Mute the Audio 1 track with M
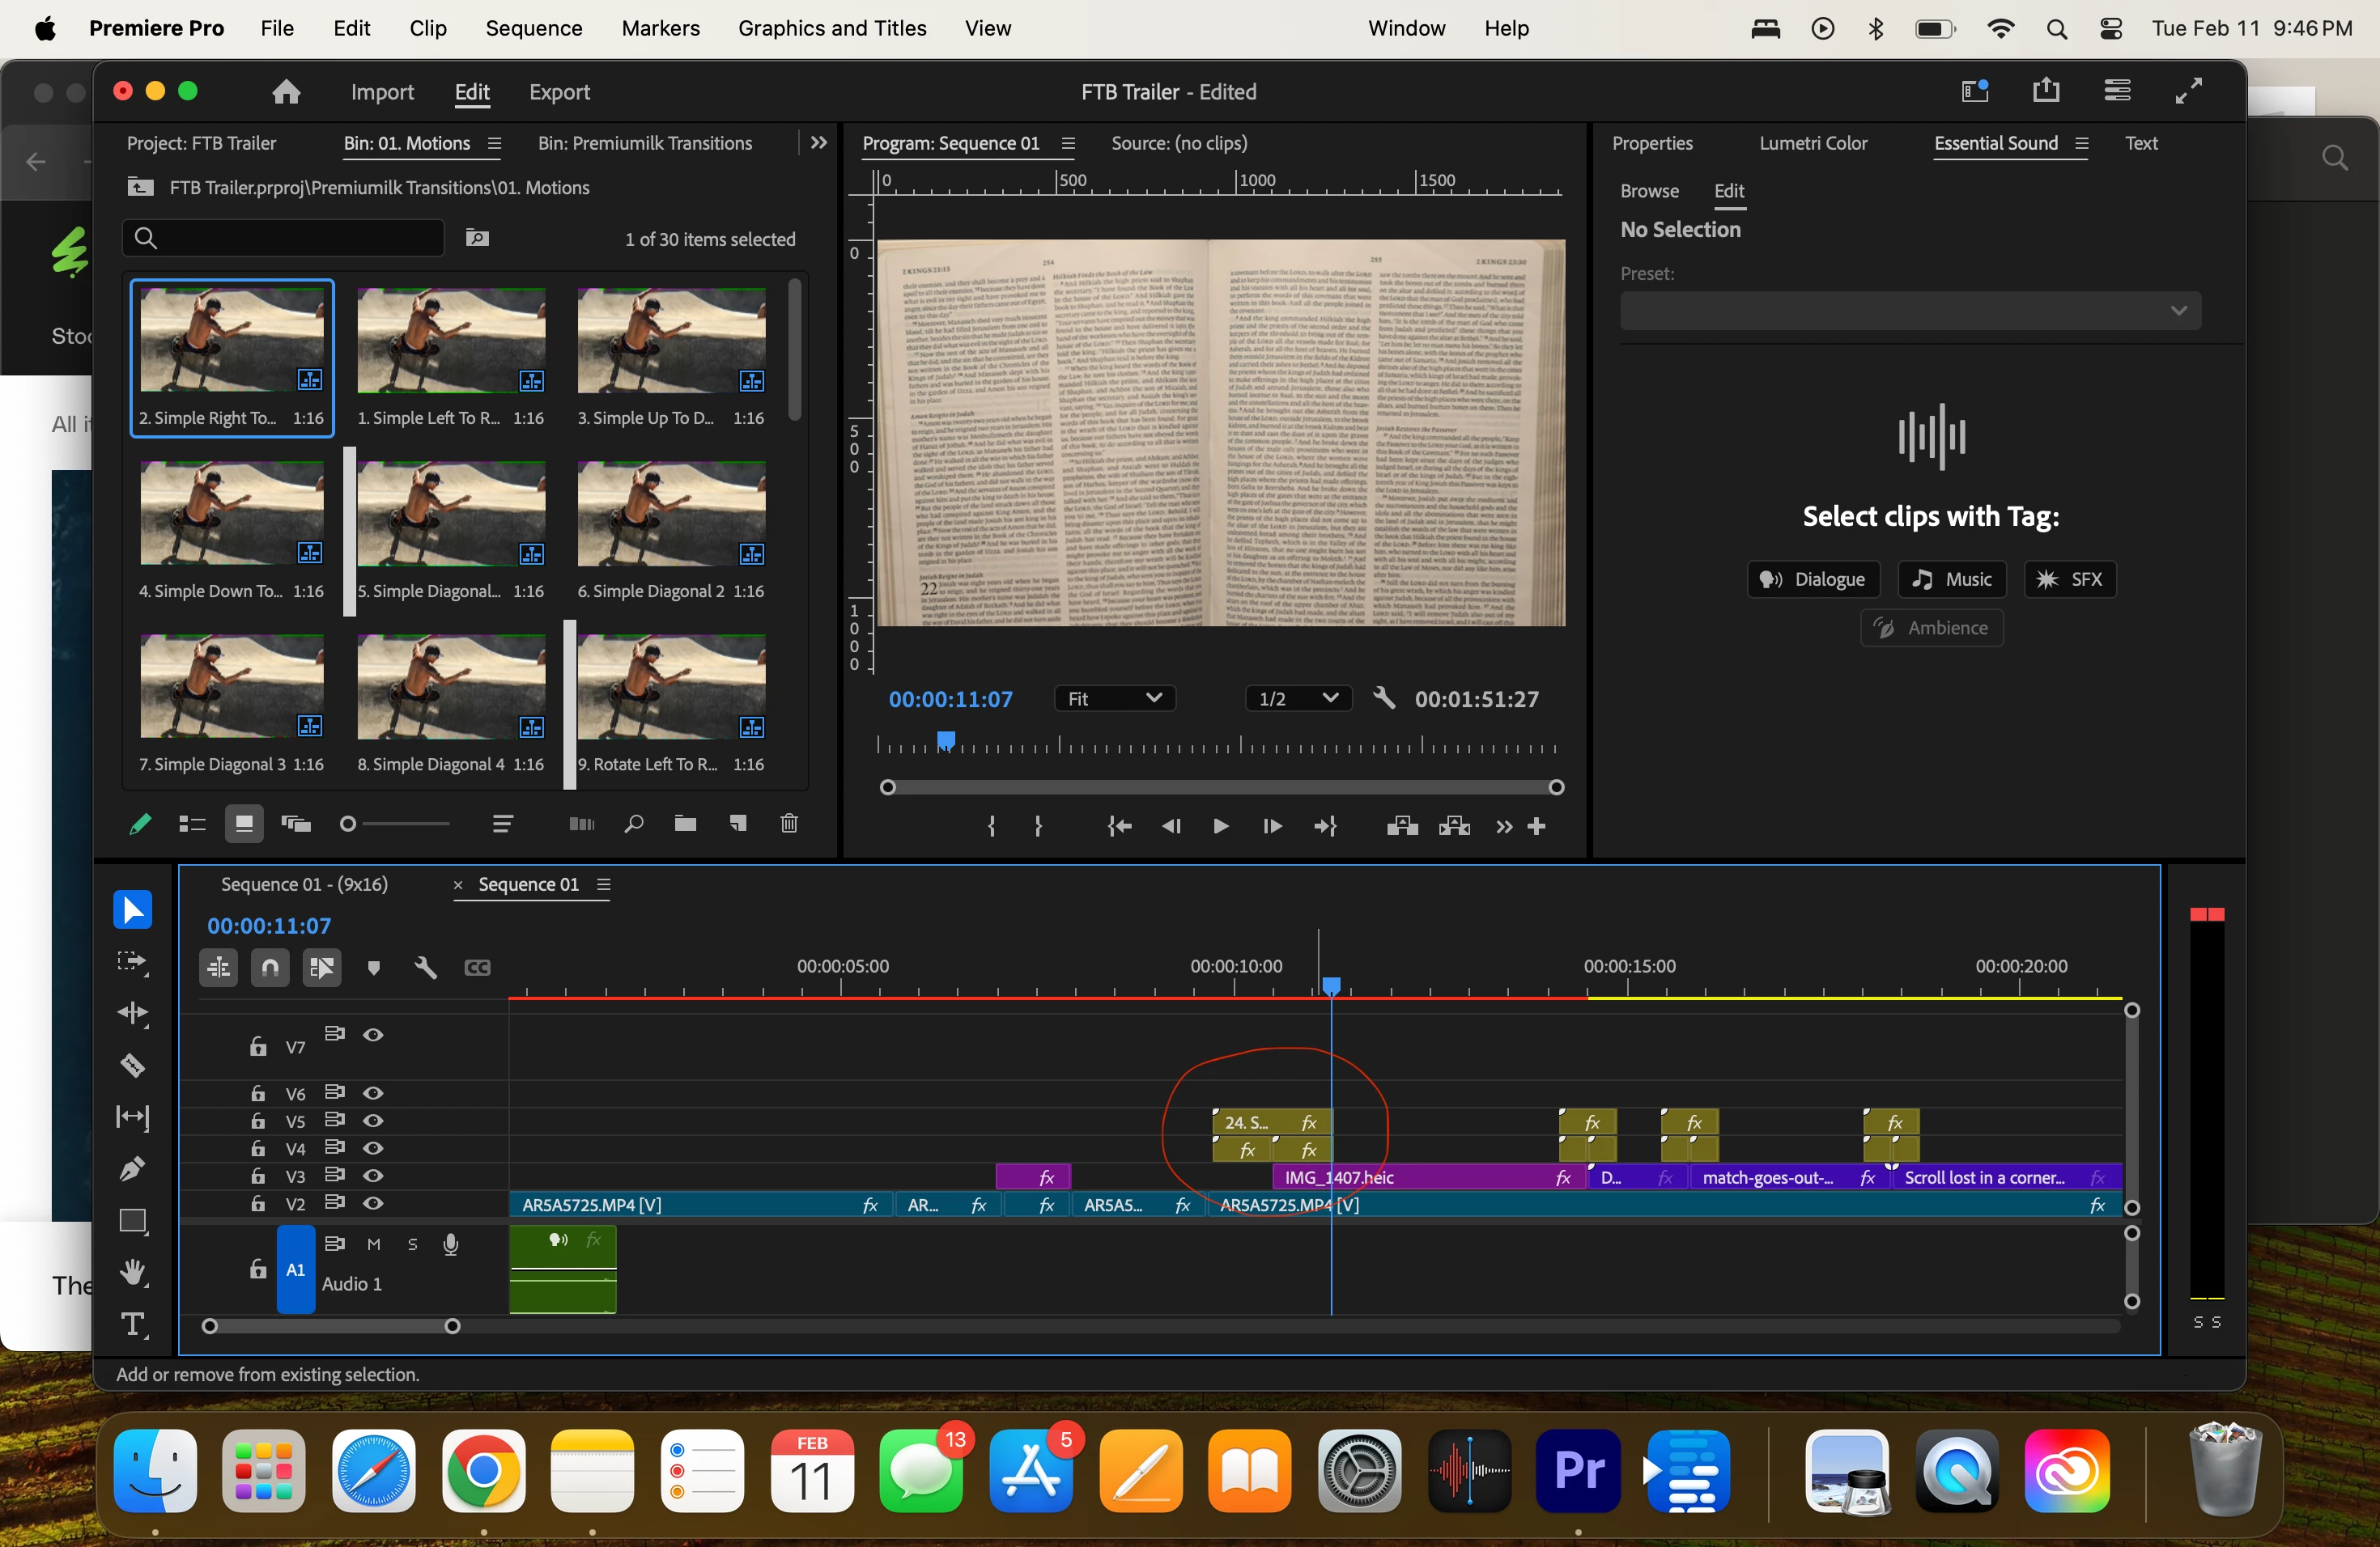Screen dimensions: 2380x1547 pos(373,1244)
